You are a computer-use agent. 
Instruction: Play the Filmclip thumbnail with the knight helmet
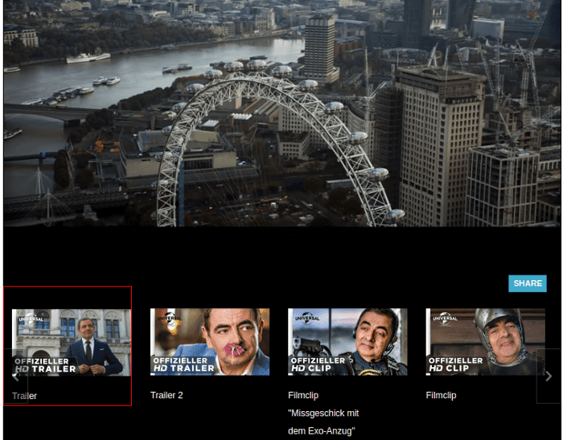[486, 342]
